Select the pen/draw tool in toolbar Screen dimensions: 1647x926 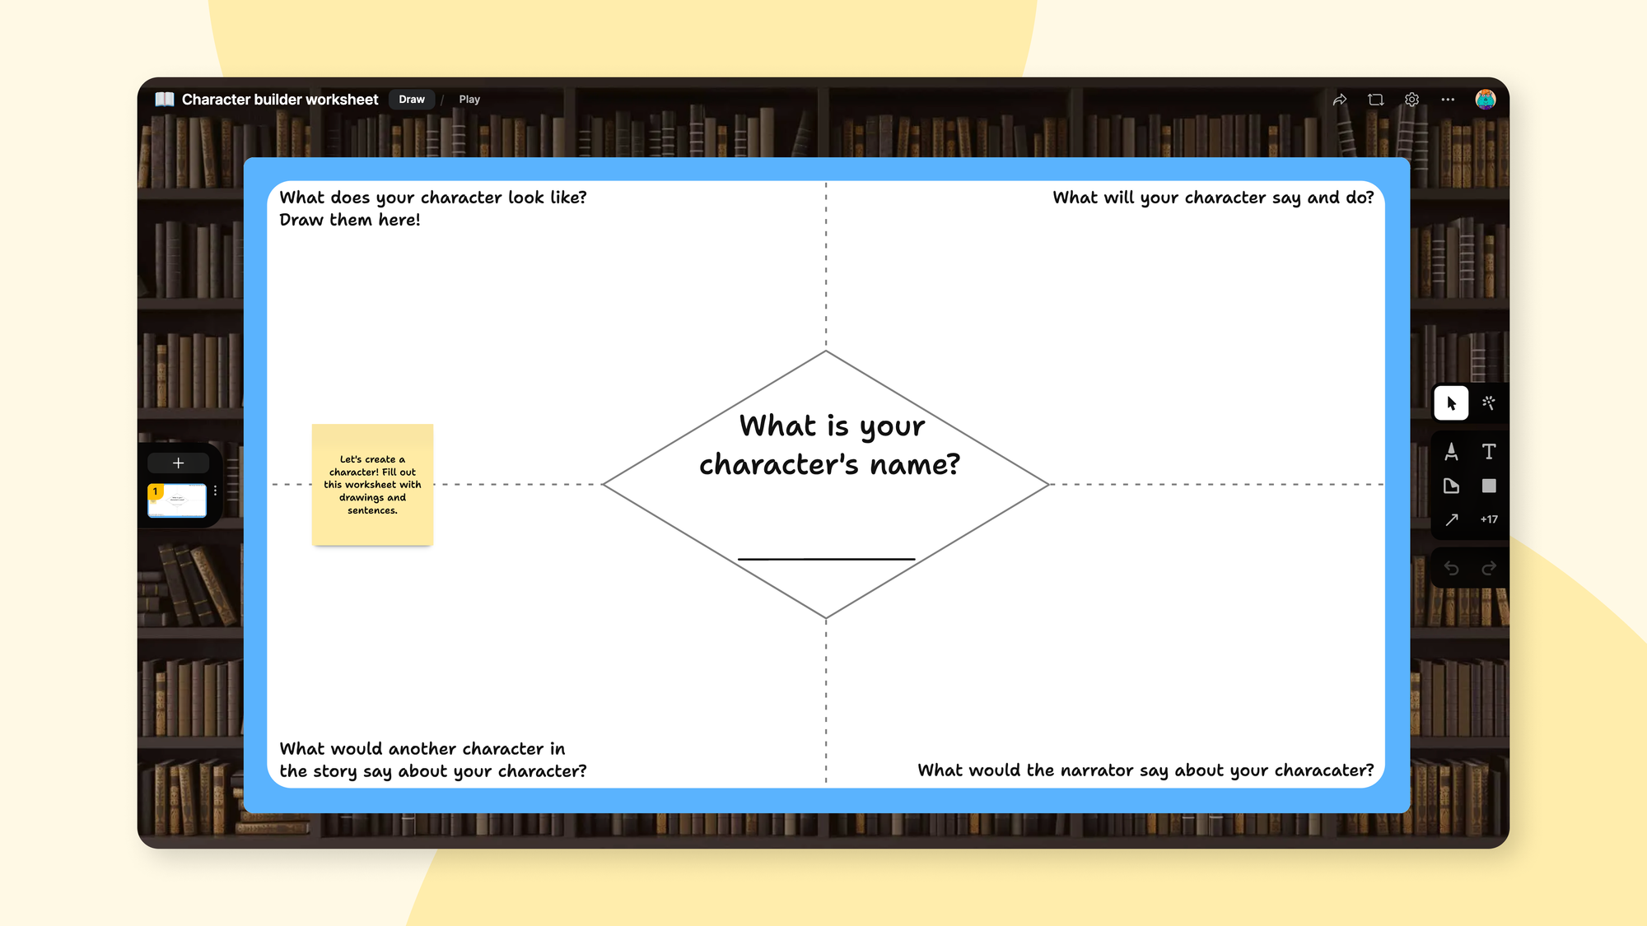point(1451,451)
